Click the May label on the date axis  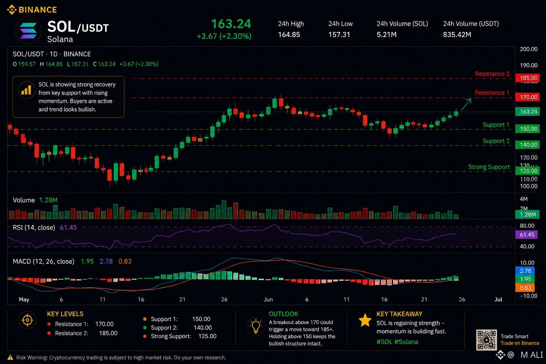pos(24,299)
